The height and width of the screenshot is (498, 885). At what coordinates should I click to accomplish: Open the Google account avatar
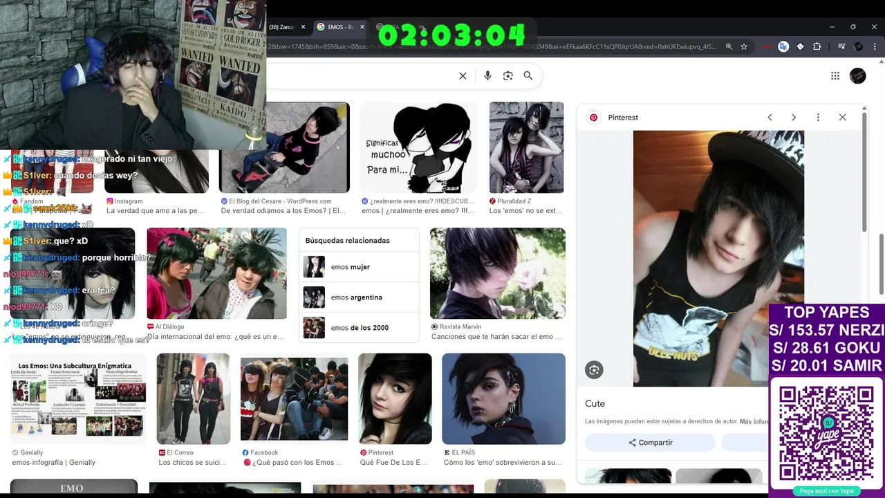pos(858,76)
